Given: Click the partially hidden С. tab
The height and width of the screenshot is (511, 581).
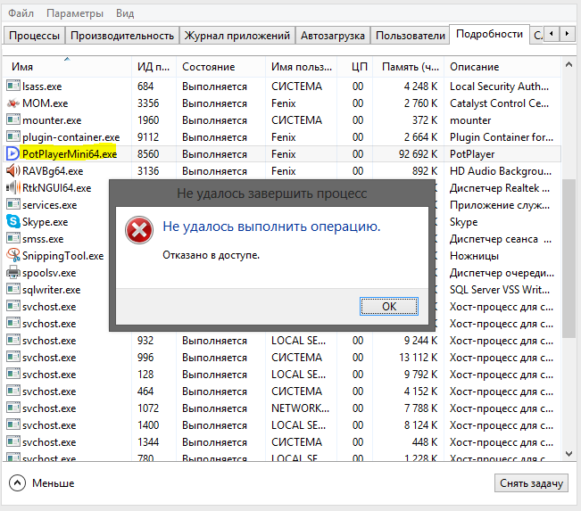Looking at the screenshot, I should pyautogui.click(x=537, y=36).
